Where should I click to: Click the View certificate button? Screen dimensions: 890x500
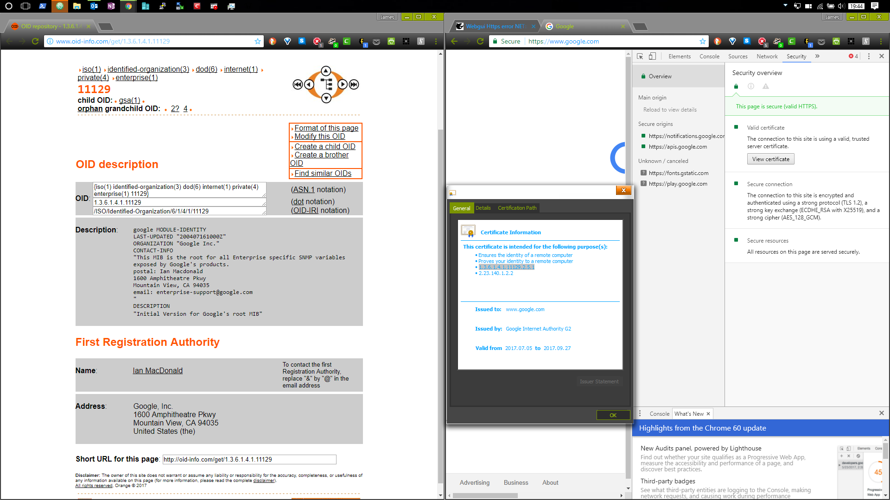click(771, 159)
